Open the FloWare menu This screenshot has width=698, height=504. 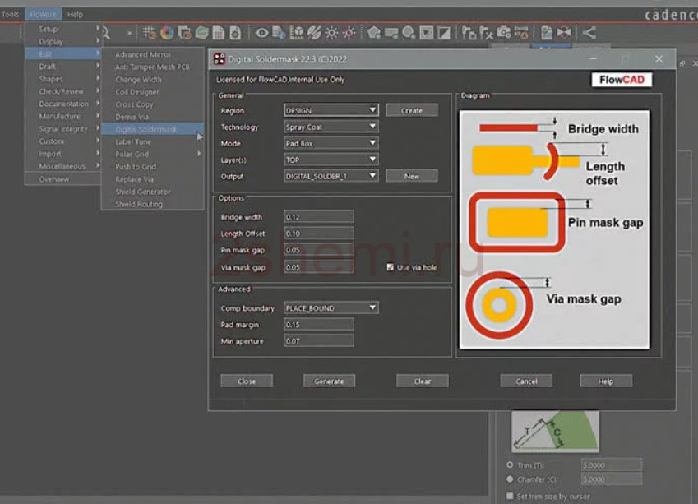point(44,14)
